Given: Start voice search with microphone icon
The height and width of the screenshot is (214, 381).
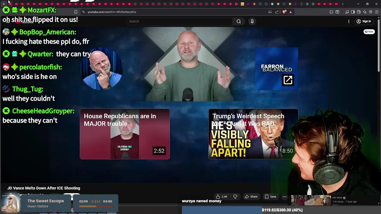Looking at the screenshot, I should 252,21.
